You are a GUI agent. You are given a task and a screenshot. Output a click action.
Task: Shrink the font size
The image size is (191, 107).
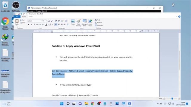[52, 21]
